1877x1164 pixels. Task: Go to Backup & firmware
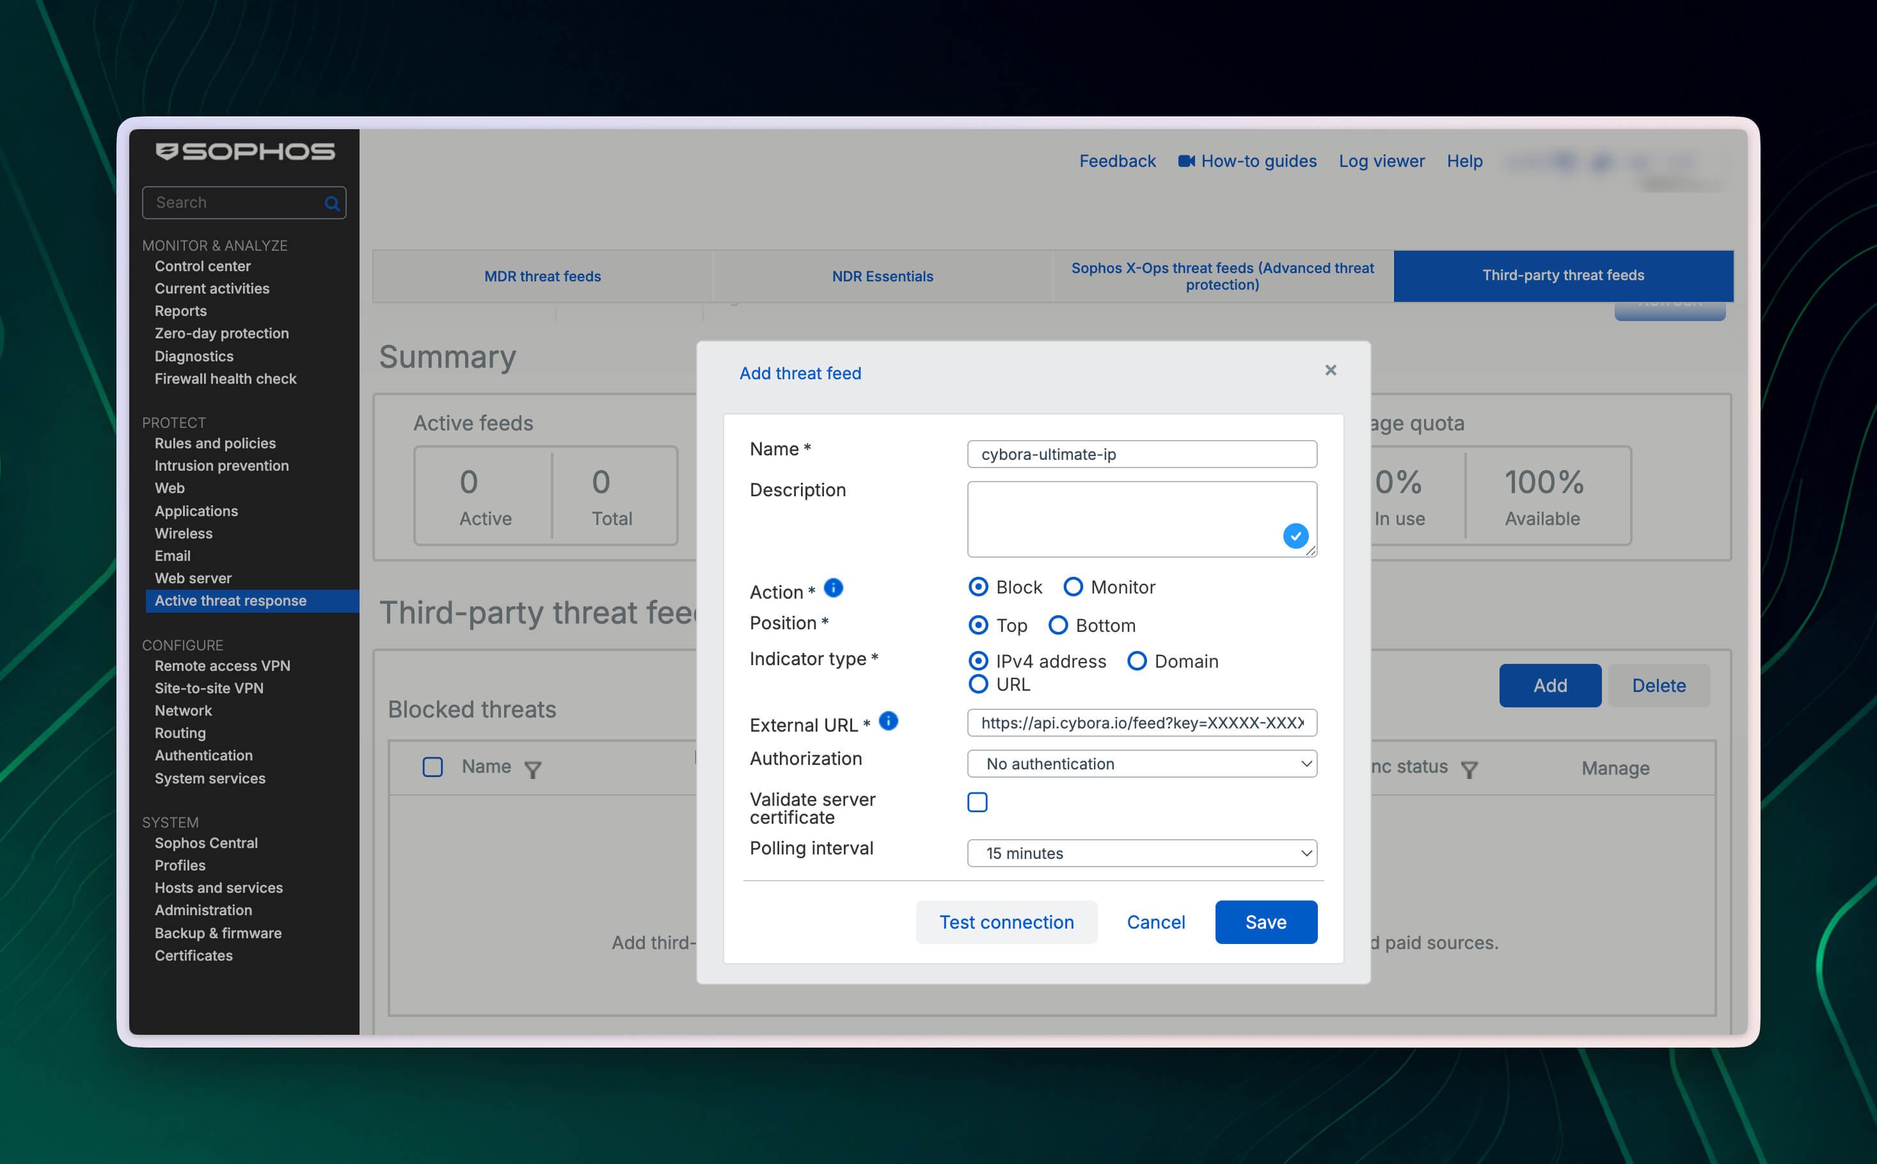pos(218,933)
